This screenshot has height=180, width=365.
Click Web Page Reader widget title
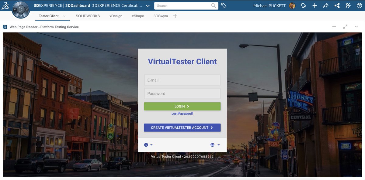click(44, 27)
